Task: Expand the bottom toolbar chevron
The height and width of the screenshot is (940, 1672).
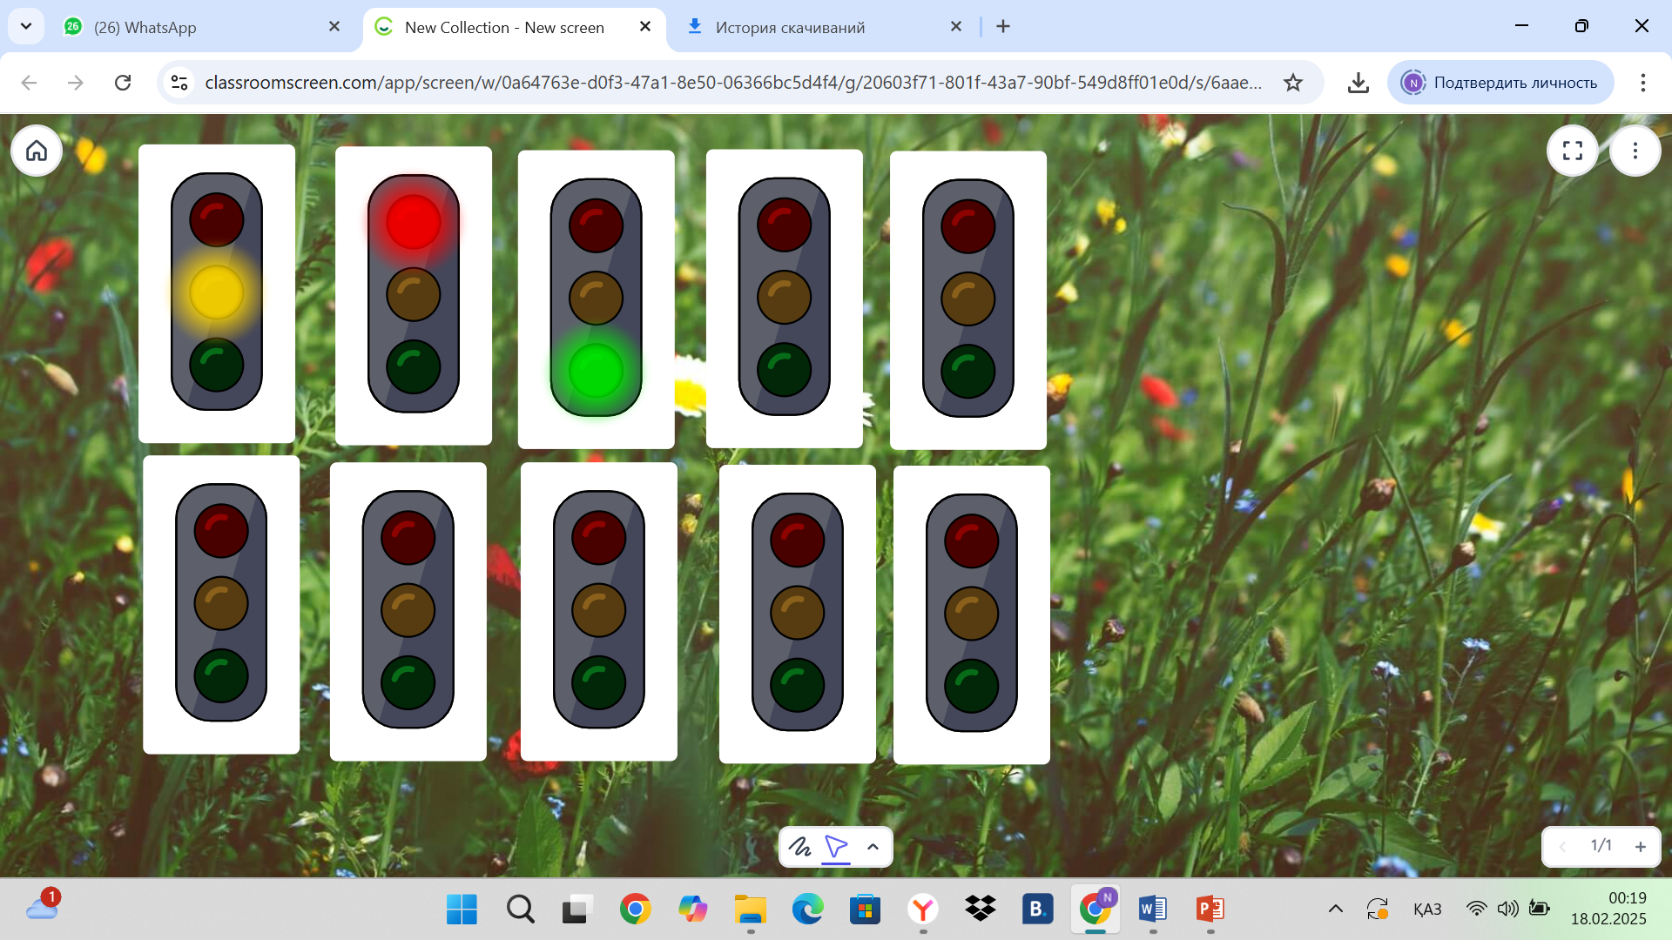Action: point(873,846)
